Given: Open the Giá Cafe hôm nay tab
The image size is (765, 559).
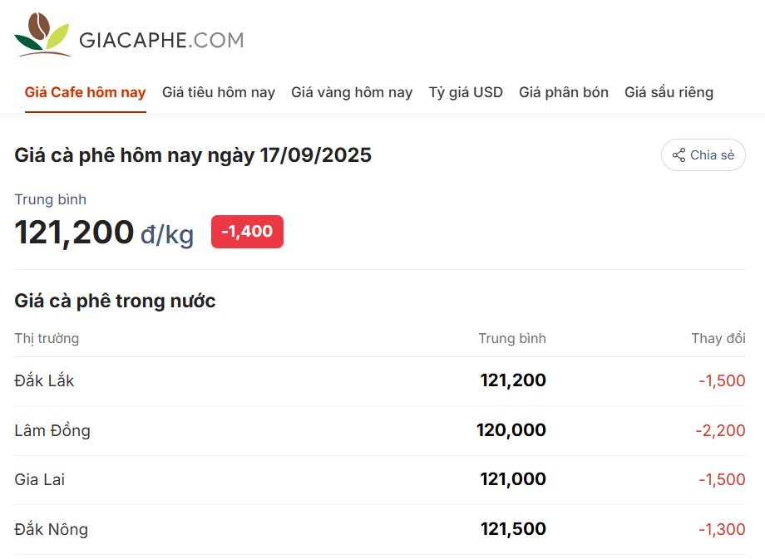Looking at the screenshot, I should tap(85, 92).
